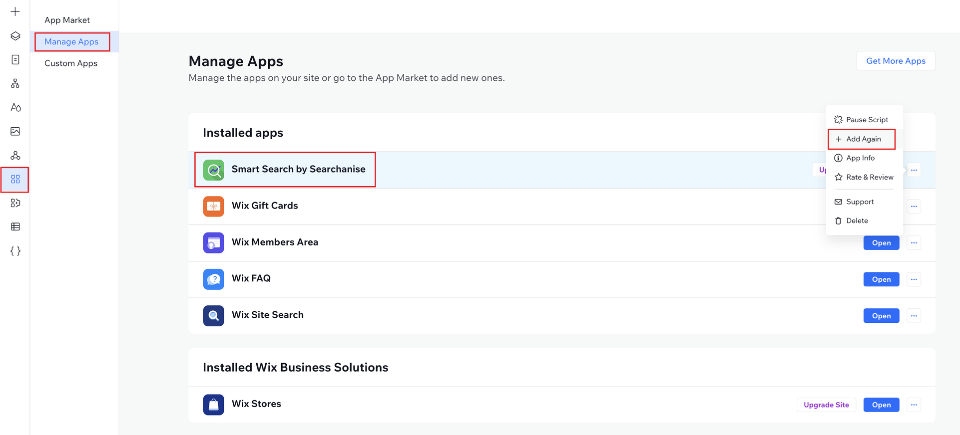Screen dimensions: 960x435
Task: Open the Wix Stores app
Action: 881,405
